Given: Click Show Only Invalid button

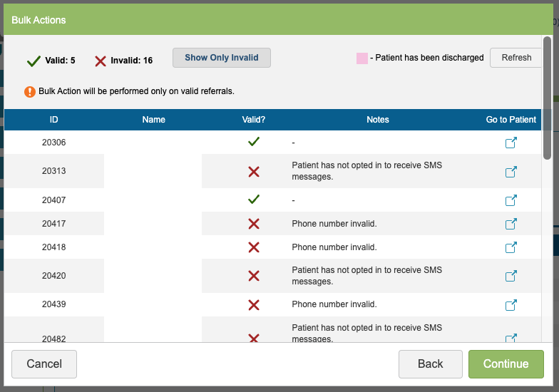Looking at the screenshot, I should (x=221, y=58).
